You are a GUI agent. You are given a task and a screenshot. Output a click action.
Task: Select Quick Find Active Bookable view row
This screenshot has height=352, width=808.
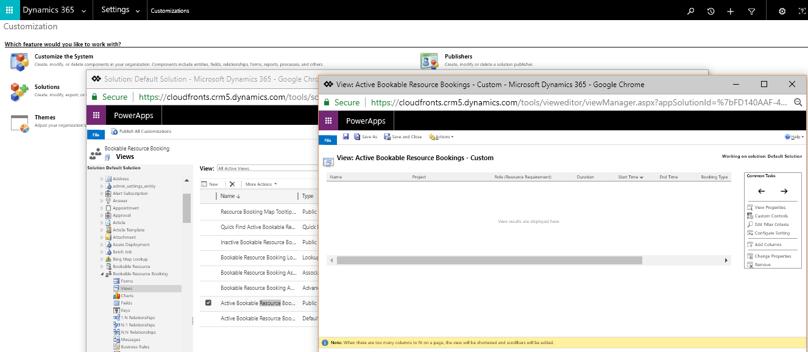coord(258,227)
